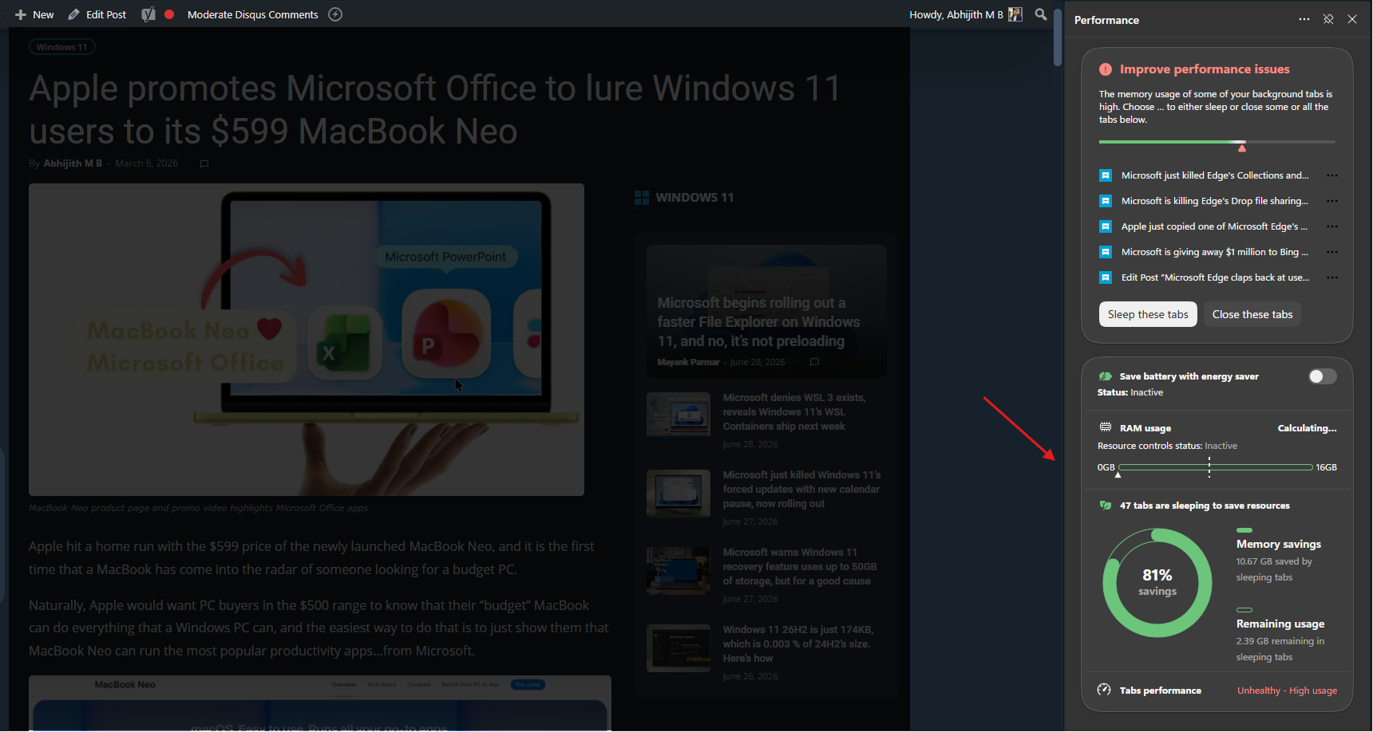The image size is (1373, 732).
Task: Click comment icon on File Explorer article
Action: (x=814, y=362)
